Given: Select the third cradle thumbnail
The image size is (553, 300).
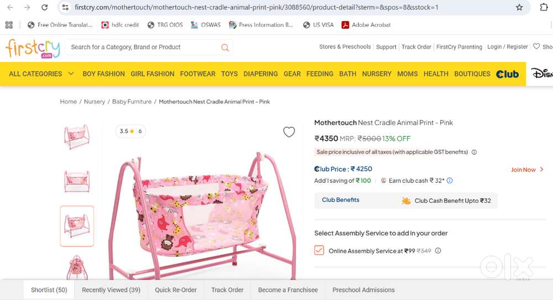Looking at the screenshot, I should (x=77, y=225).
